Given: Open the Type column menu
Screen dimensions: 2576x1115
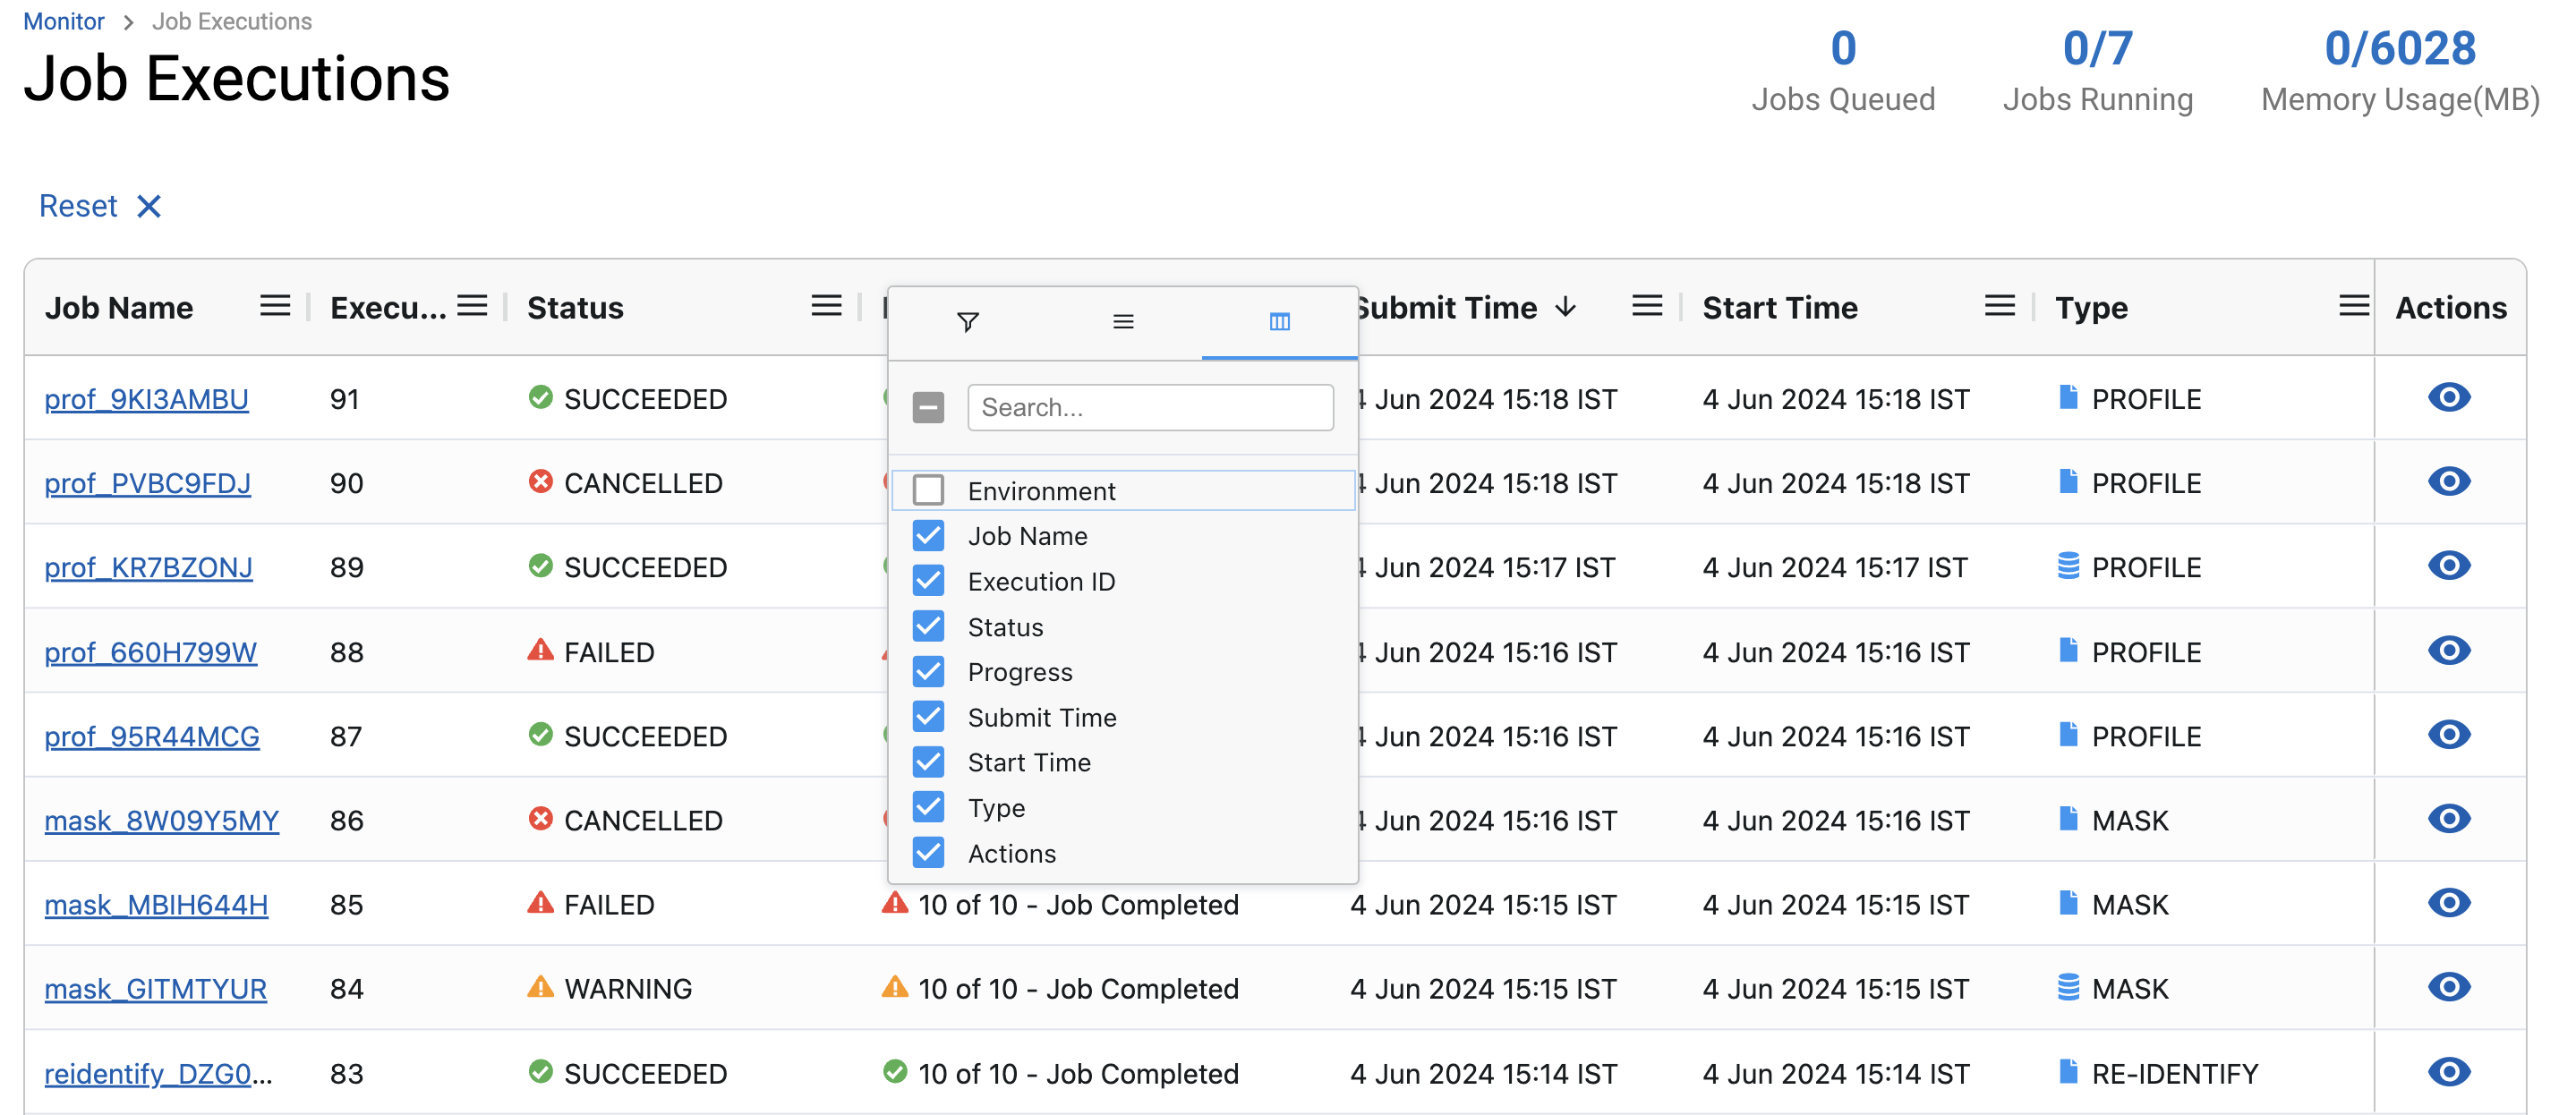Looking at the screenshot, I should 2353,306.
